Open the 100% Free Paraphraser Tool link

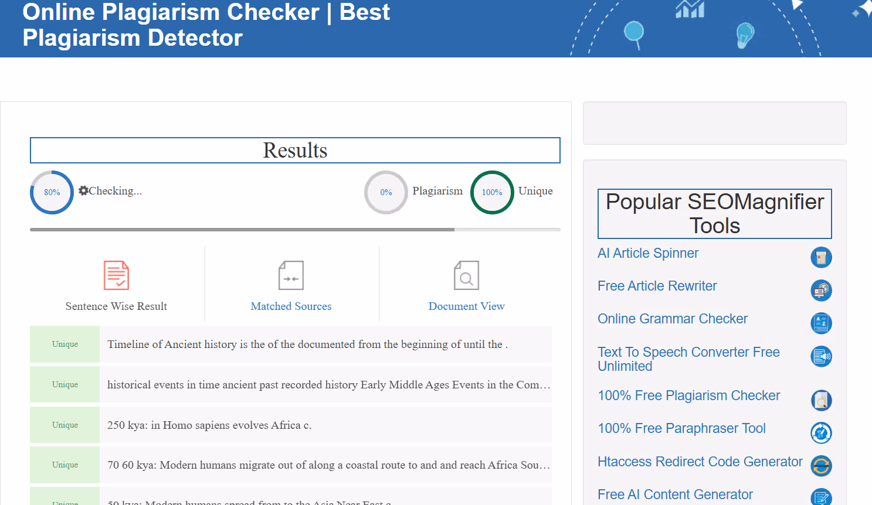(681, 428)
